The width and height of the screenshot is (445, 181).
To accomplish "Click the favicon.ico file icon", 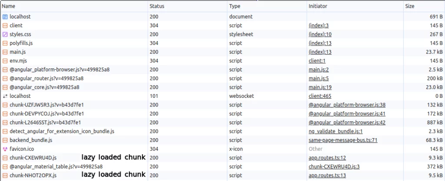I will pos(5,149).
